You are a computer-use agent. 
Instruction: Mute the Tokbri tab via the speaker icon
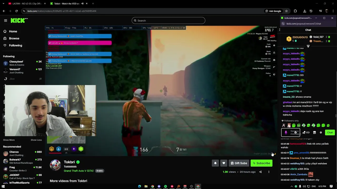tap(82, 4)
